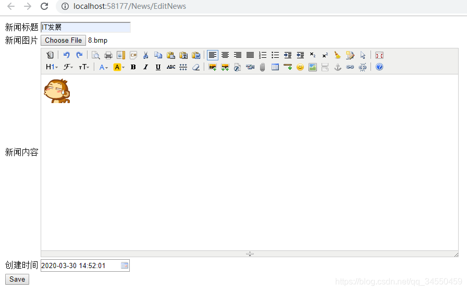Click the print icon

coord(108,55)
